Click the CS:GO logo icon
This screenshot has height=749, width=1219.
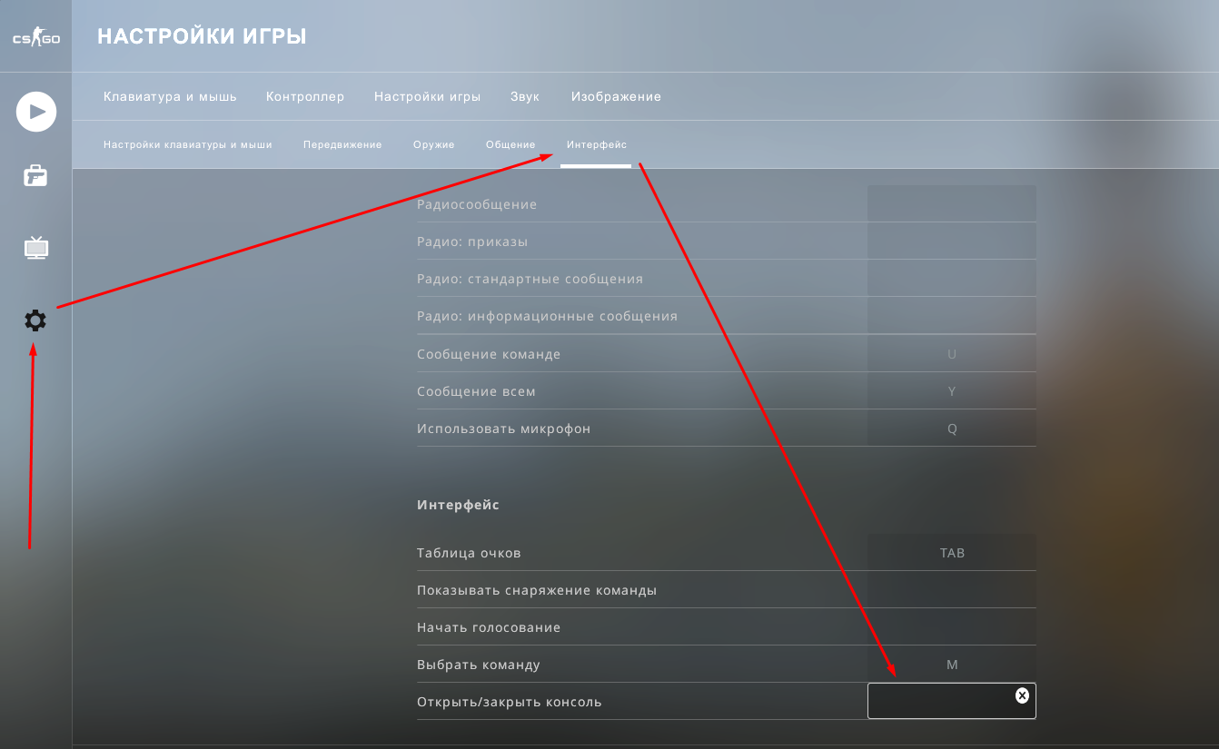point(36,39)
